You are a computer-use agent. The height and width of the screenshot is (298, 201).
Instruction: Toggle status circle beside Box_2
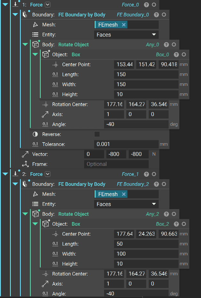184,224
